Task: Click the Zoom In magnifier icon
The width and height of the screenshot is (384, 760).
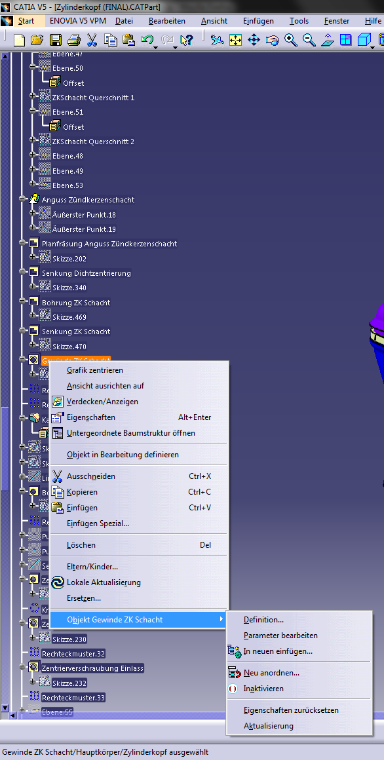Action: tap(291, 40)
